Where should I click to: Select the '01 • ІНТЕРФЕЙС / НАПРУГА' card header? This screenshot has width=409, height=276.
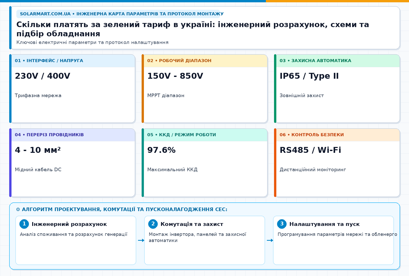pos(73,61)
